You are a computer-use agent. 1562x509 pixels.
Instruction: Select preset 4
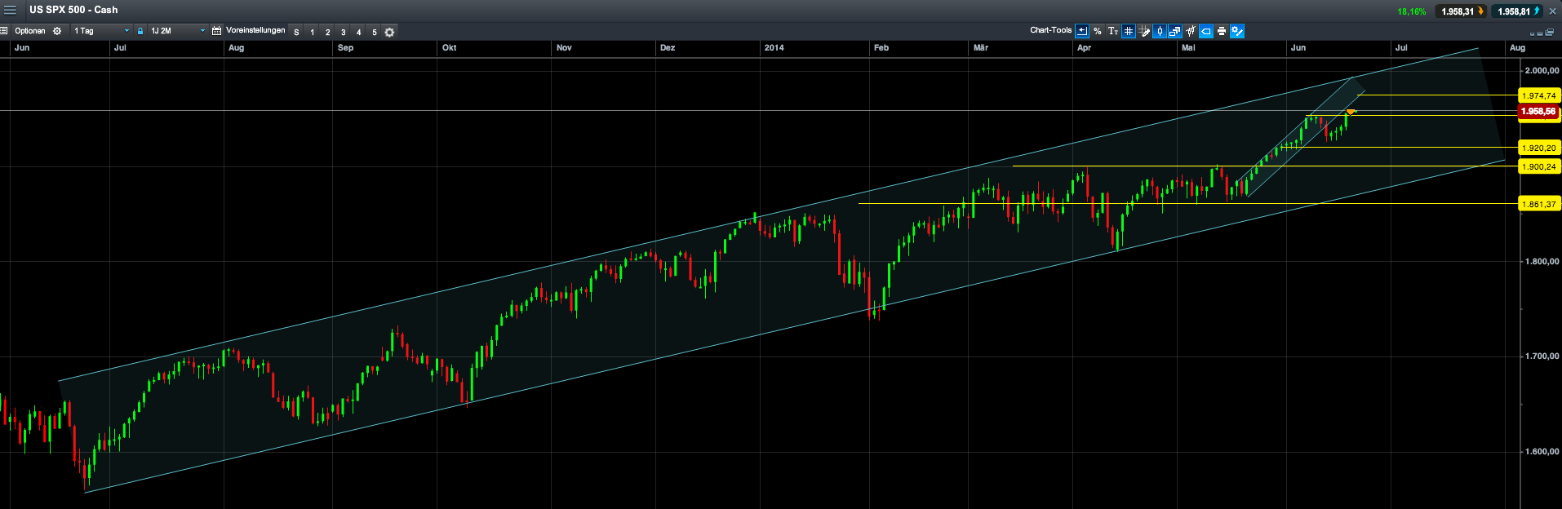point(358,32)
